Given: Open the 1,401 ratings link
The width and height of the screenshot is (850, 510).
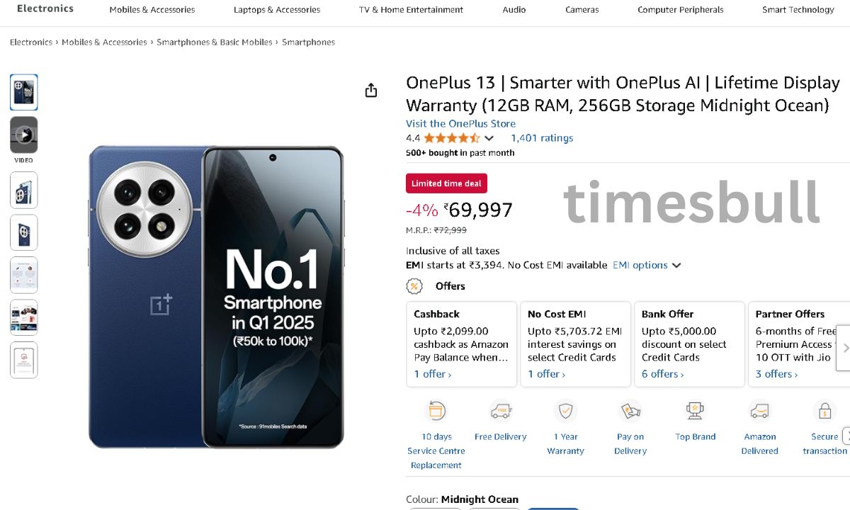Looking at the screenshot, I should [542, 138].
